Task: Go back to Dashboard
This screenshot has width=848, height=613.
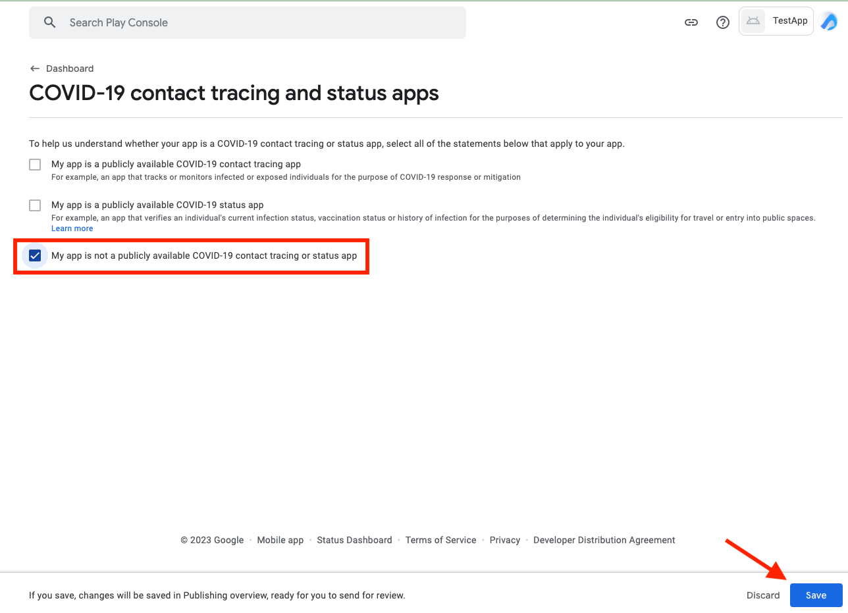Action: (62, 68)
